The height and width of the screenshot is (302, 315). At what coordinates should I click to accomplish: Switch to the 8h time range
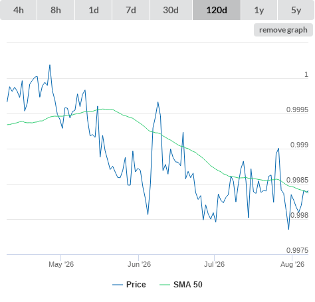[x=56, y=10]
